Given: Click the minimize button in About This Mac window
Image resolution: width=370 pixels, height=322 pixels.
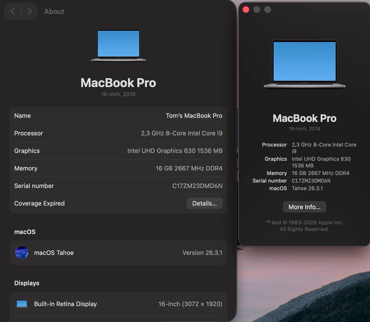Looking at the screenshot, I should [257, 9].
